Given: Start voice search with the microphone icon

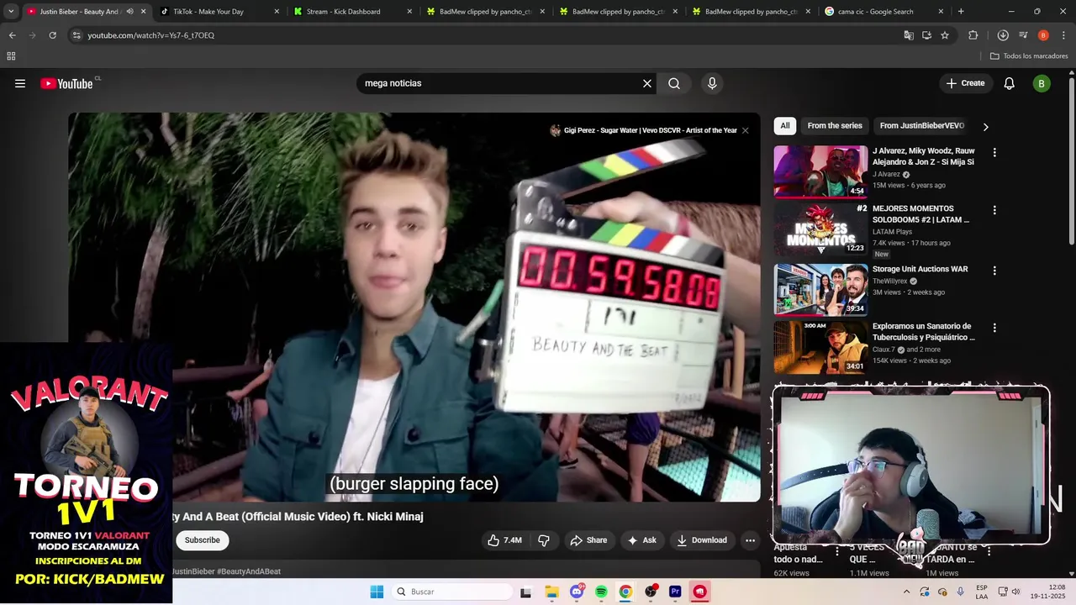Looking at the screenshot, I should tap(712, 83).
